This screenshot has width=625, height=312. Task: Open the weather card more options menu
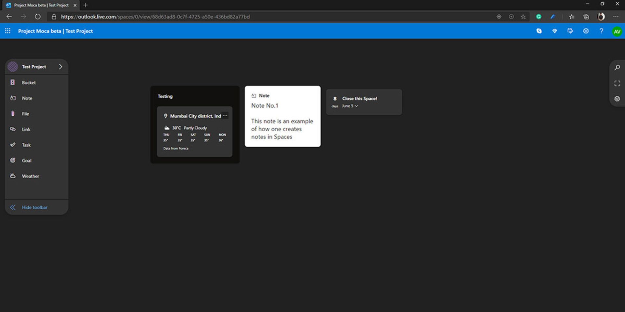(x=225, y=115)
